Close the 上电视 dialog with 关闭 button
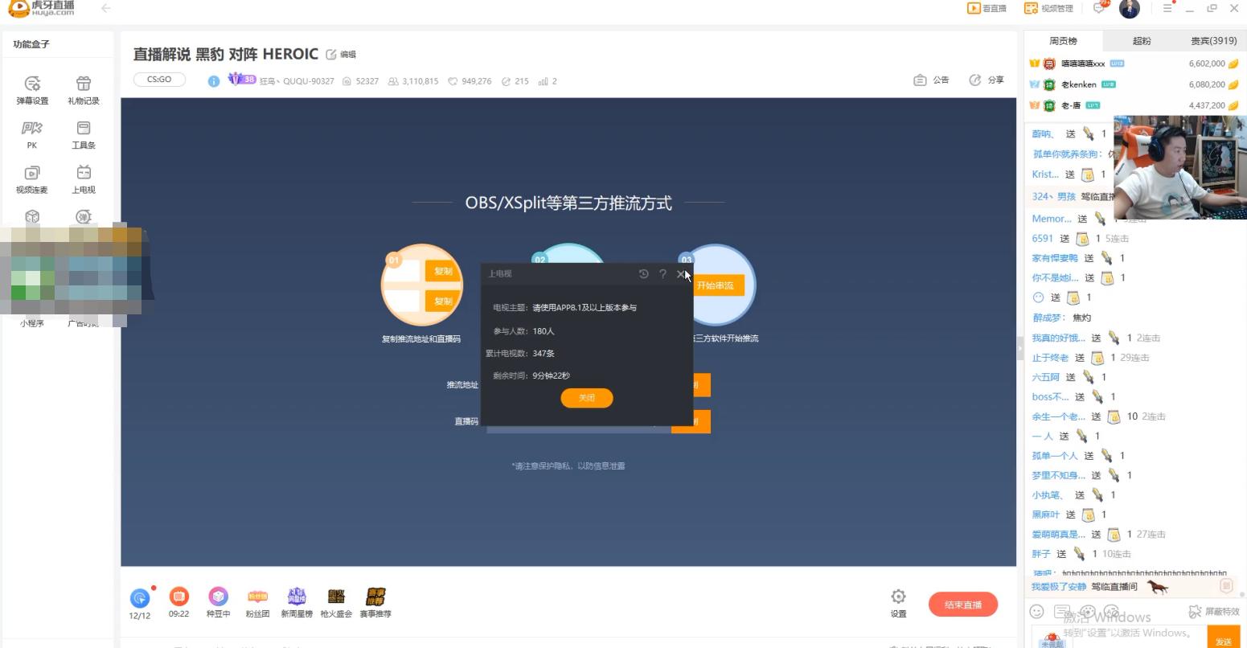 pyautogui.click(x=586, y=397)
